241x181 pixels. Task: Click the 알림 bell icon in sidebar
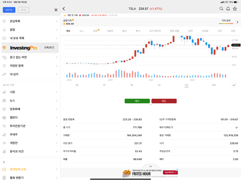(x=4, y=30)
